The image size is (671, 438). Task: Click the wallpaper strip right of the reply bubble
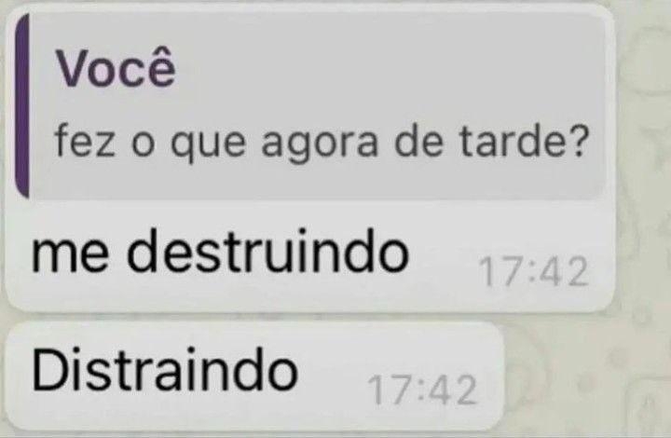tap(643, 158)
